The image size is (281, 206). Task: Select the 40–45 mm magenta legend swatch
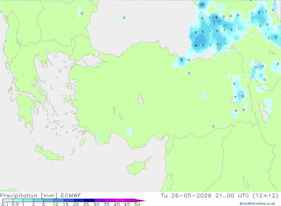point(120,200)
